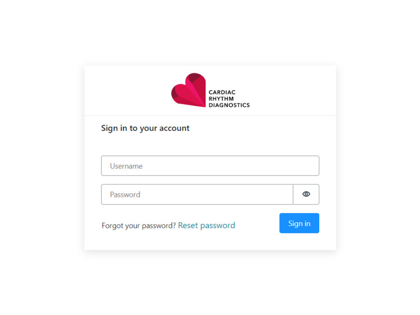Click the Cardiac Rhythm Diagnostics logo text
This screenshot has height=315, width=420.
click(x=229, y=99)
